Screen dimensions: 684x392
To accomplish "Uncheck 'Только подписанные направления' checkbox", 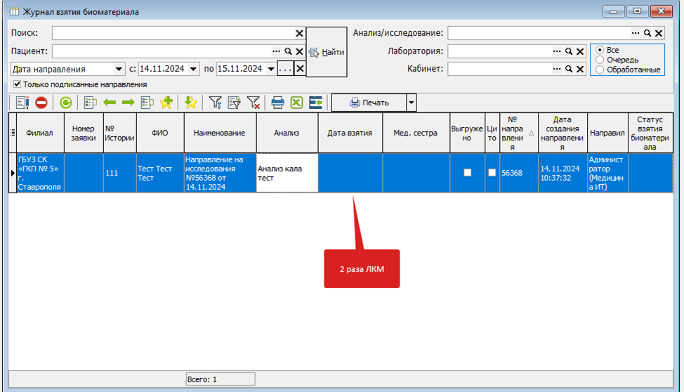I will point(18,84).
